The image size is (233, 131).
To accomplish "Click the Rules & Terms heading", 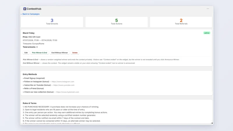I will [30, 103].
